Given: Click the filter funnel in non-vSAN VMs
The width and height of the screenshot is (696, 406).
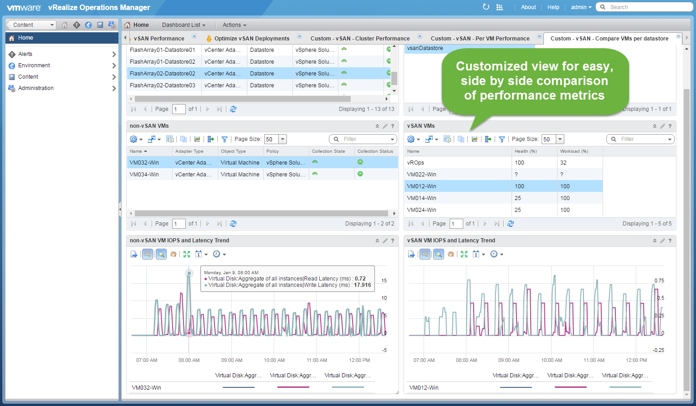Looking at the screenshot, I should [x=225, y=139].
